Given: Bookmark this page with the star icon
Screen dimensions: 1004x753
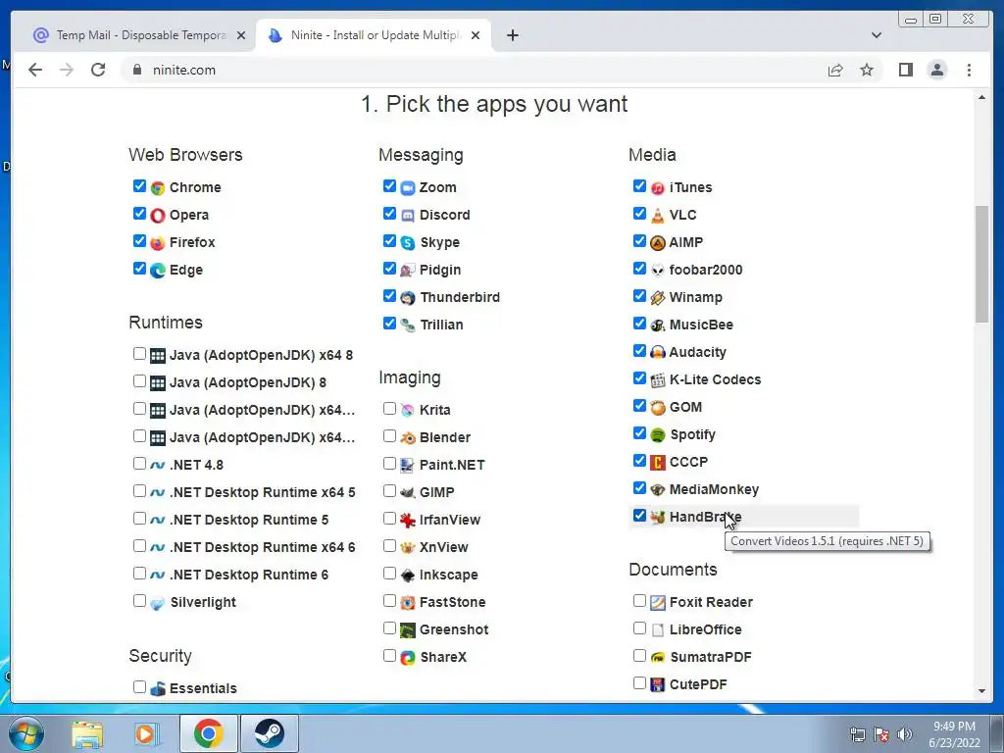Looking at the screenshot, I should click(867, 70).
